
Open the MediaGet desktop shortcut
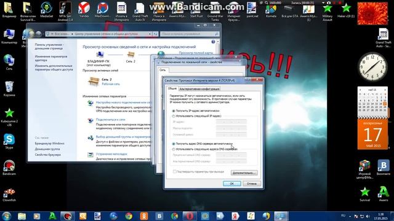pos(47,10)
